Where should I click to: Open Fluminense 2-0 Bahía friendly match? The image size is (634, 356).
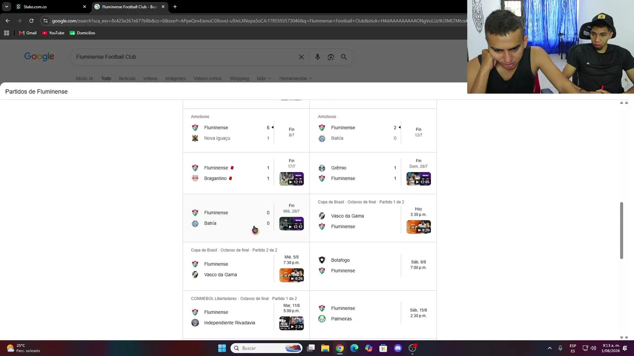point(373,131)
